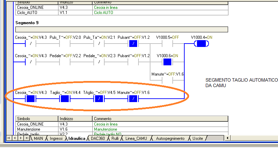
Task: Click Pedale taglio NO comment cell
Action: click(160, 134)
